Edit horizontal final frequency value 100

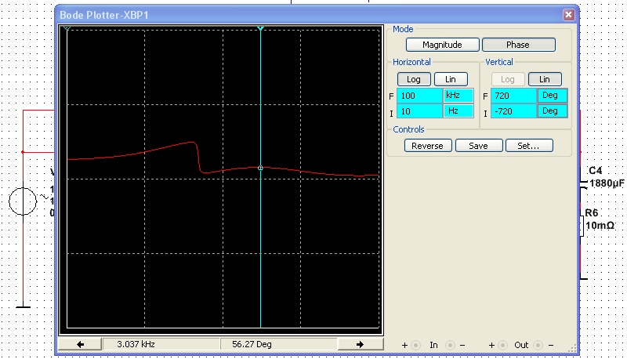click(419, 96)
